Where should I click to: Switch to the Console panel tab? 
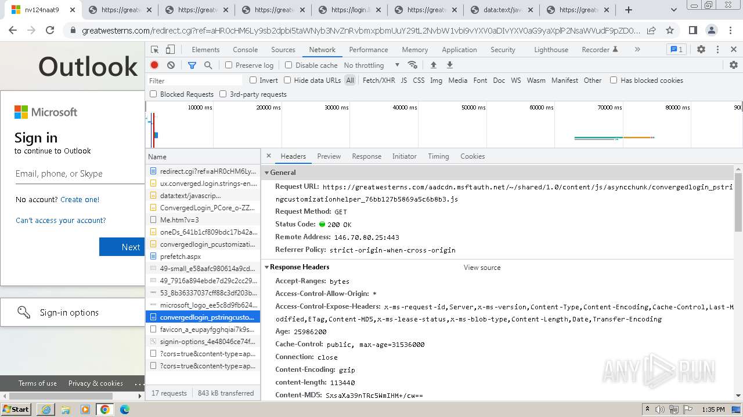point(245,50)
